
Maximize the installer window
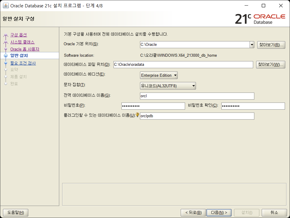pyautogui.click(x=263, y=6)
